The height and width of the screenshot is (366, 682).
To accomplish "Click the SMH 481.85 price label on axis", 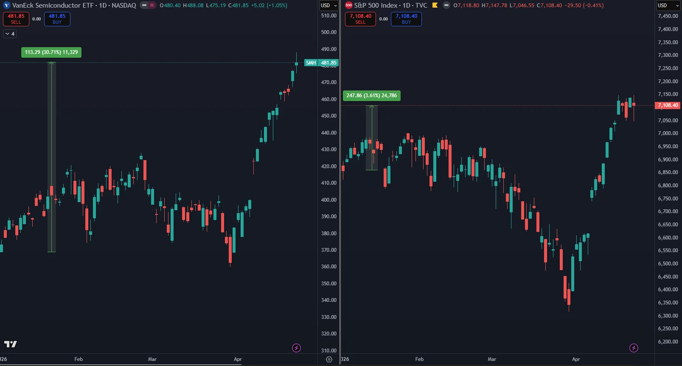I will point(328,63).
